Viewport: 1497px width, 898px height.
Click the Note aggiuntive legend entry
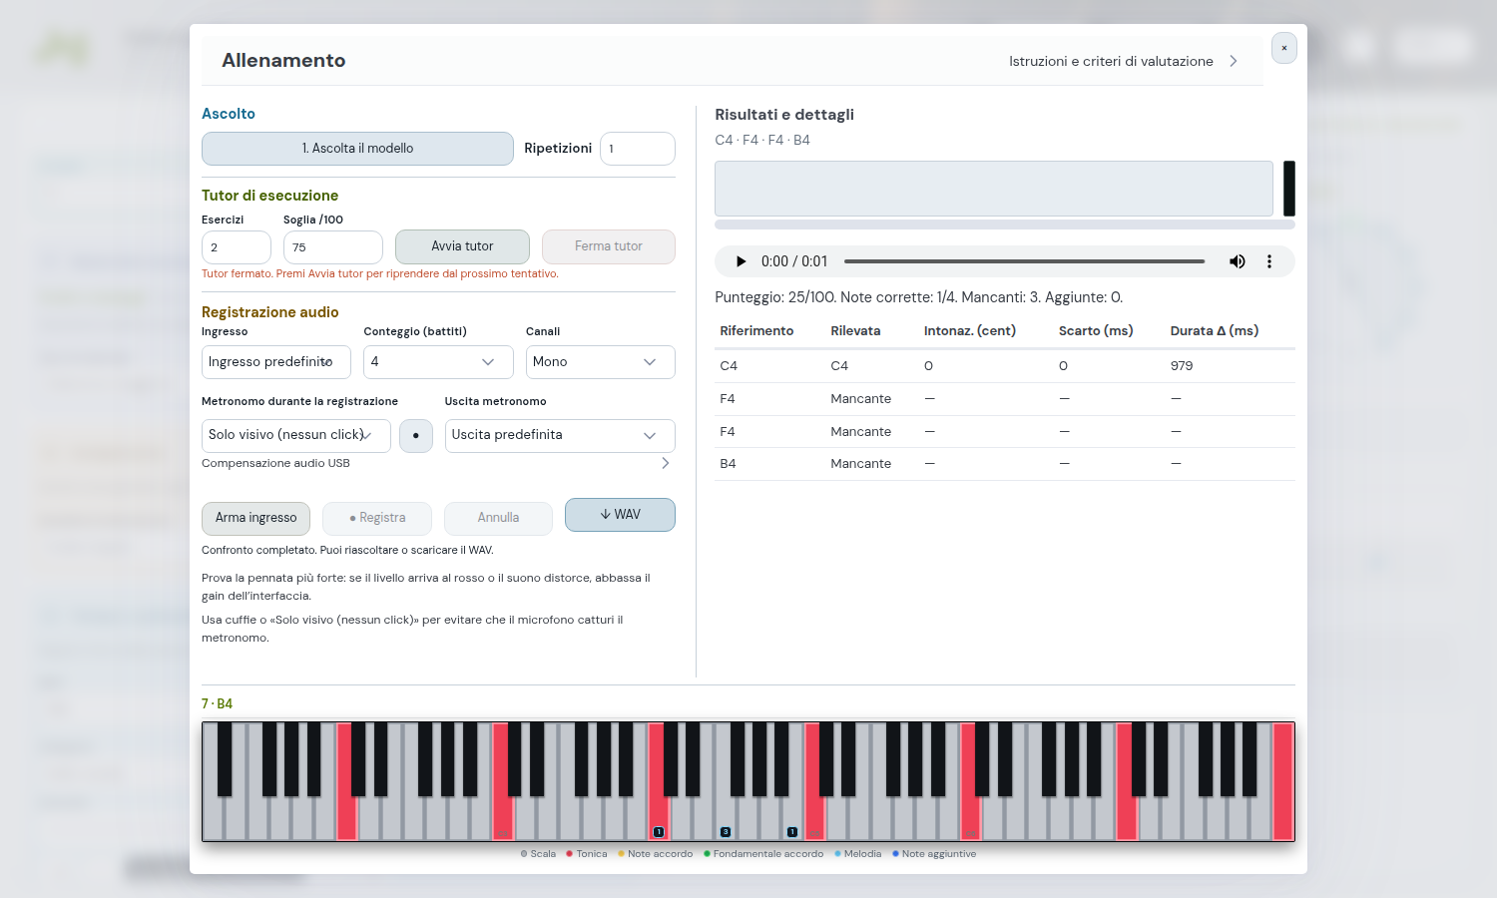tap(934, 854)
